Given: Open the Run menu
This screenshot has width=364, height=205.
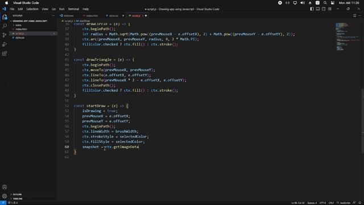Looking at the screenshot, I should pos(61,9).
